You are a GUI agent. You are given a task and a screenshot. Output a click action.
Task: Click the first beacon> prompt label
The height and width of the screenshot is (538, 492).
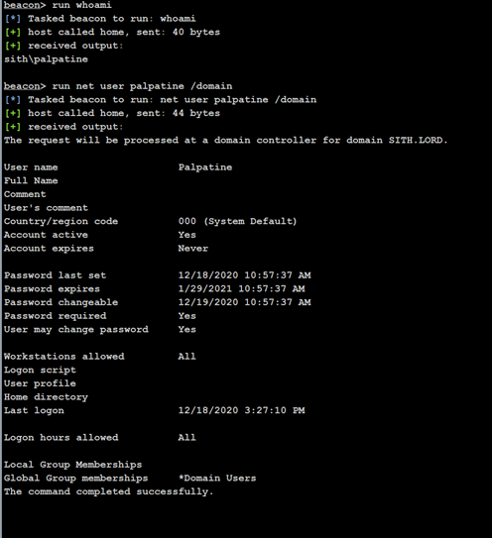25,5
